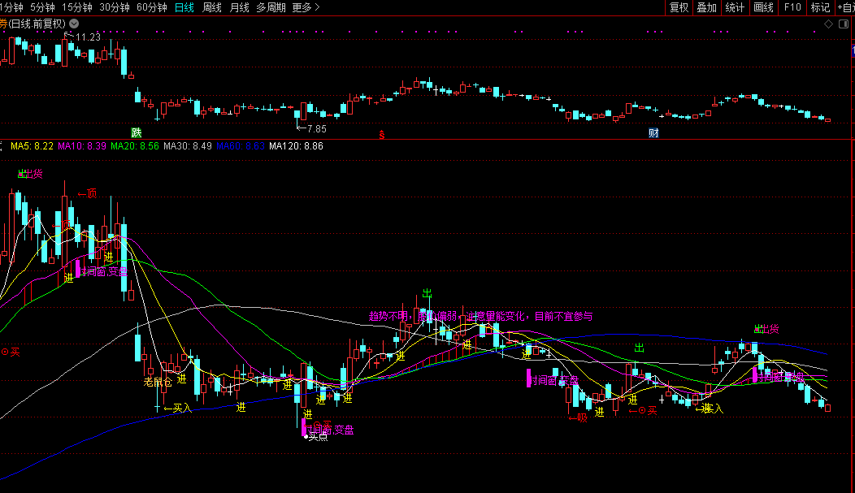
Task: Click the 7.85 low price marker
Action: tap(311, 128)
